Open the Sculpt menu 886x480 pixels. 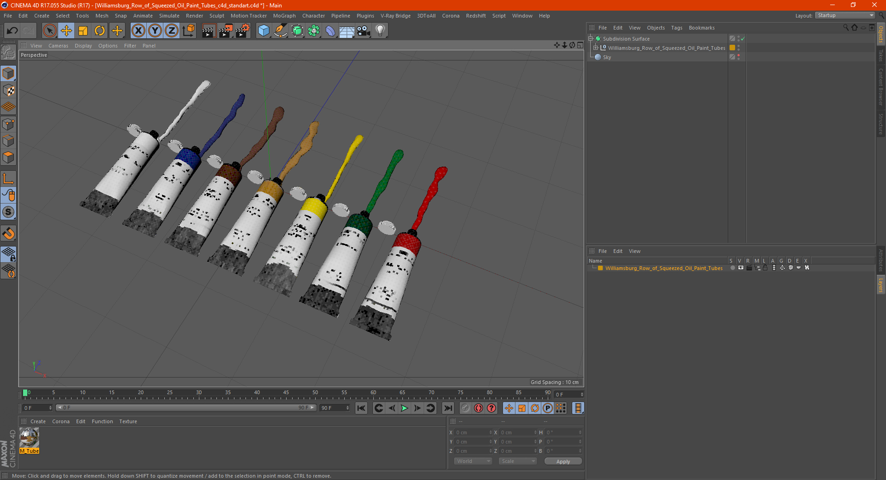click(x=216, y=16)
